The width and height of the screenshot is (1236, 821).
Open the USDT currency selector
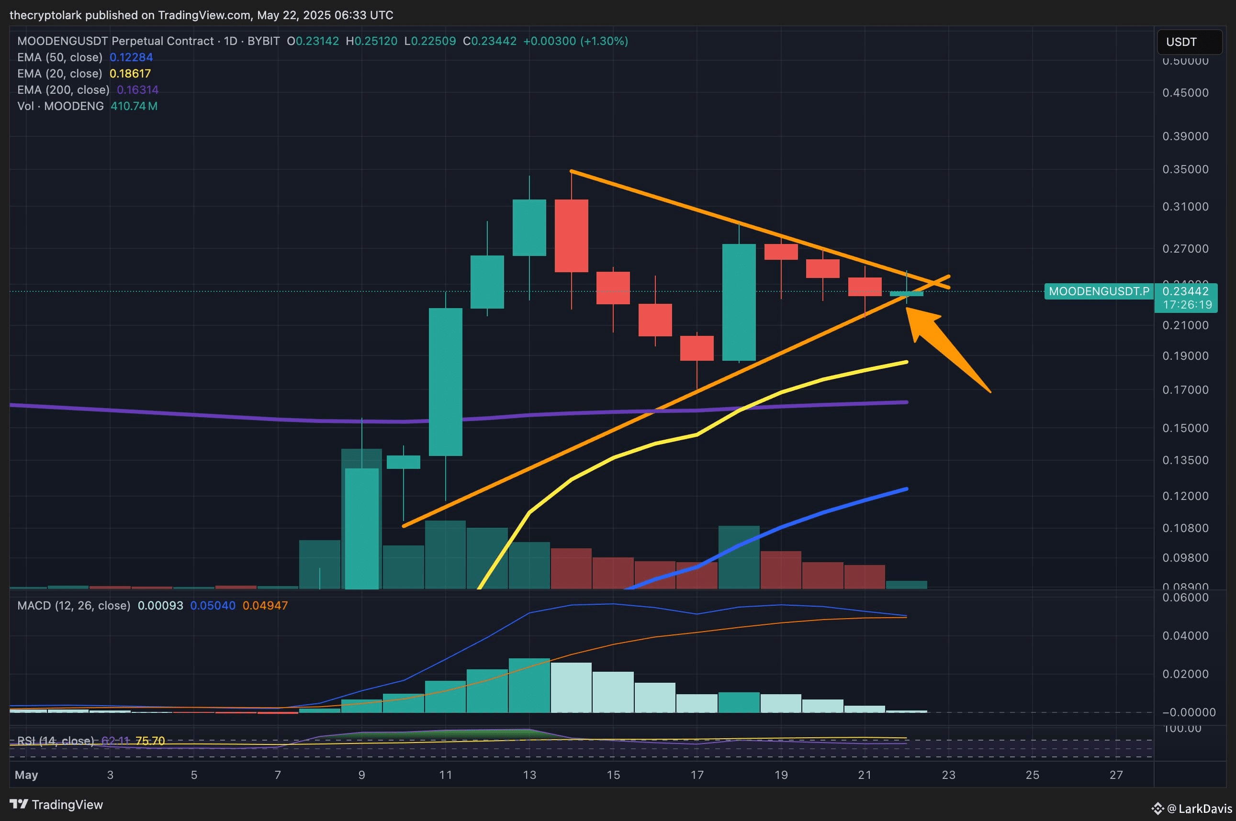pos(1189,42)
